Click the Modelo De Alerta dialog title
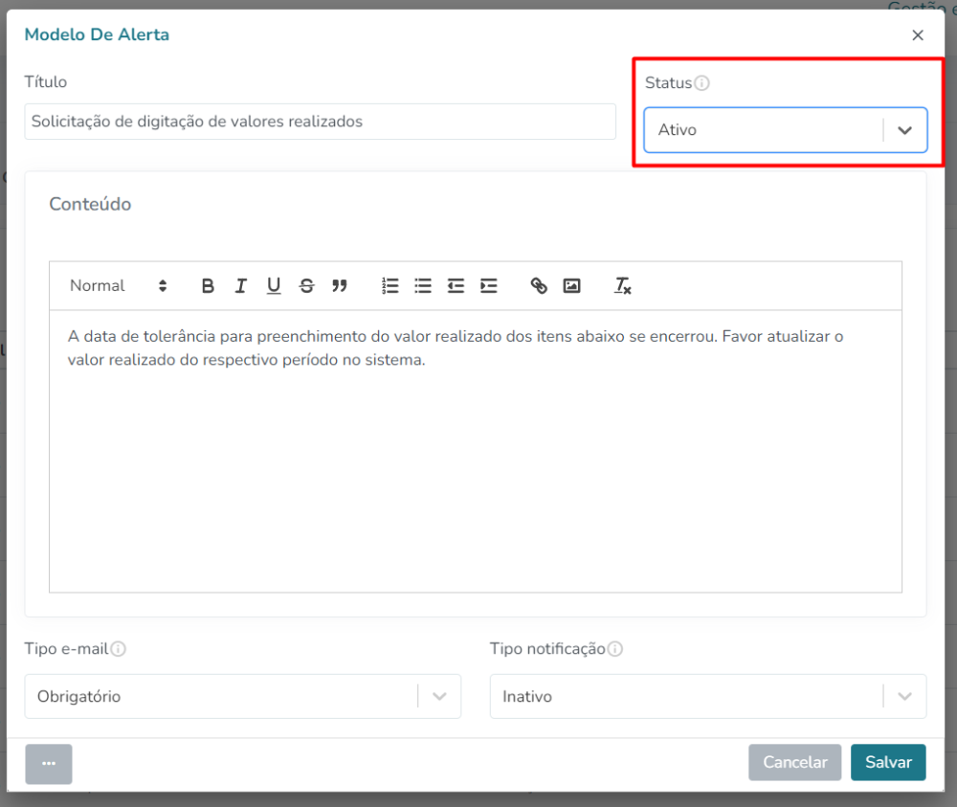 tap(97, 34)
